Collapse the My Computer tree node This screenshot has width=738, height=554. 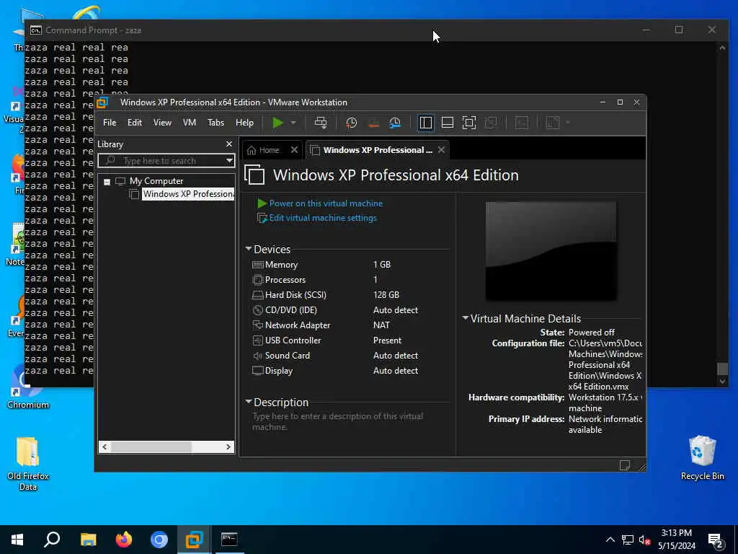(x=107, y=181)
